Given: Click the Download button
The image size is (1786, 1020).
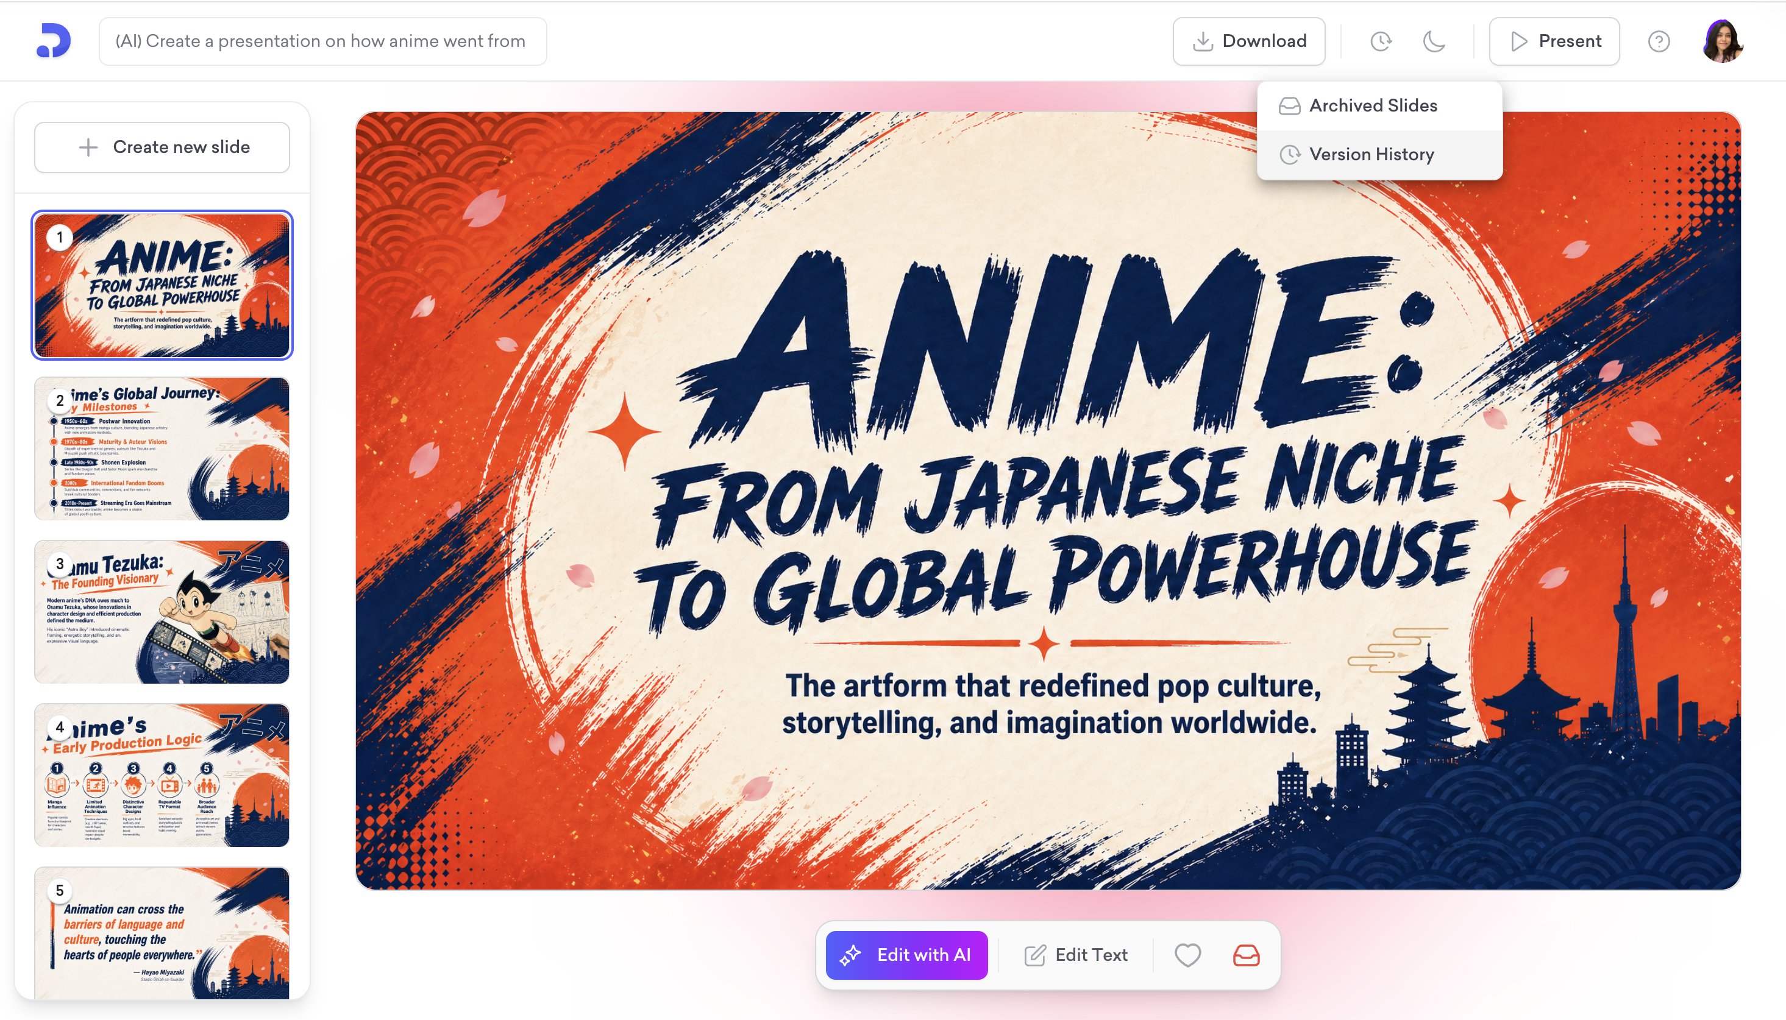Looking at the screenshot, I should 1248,41.
